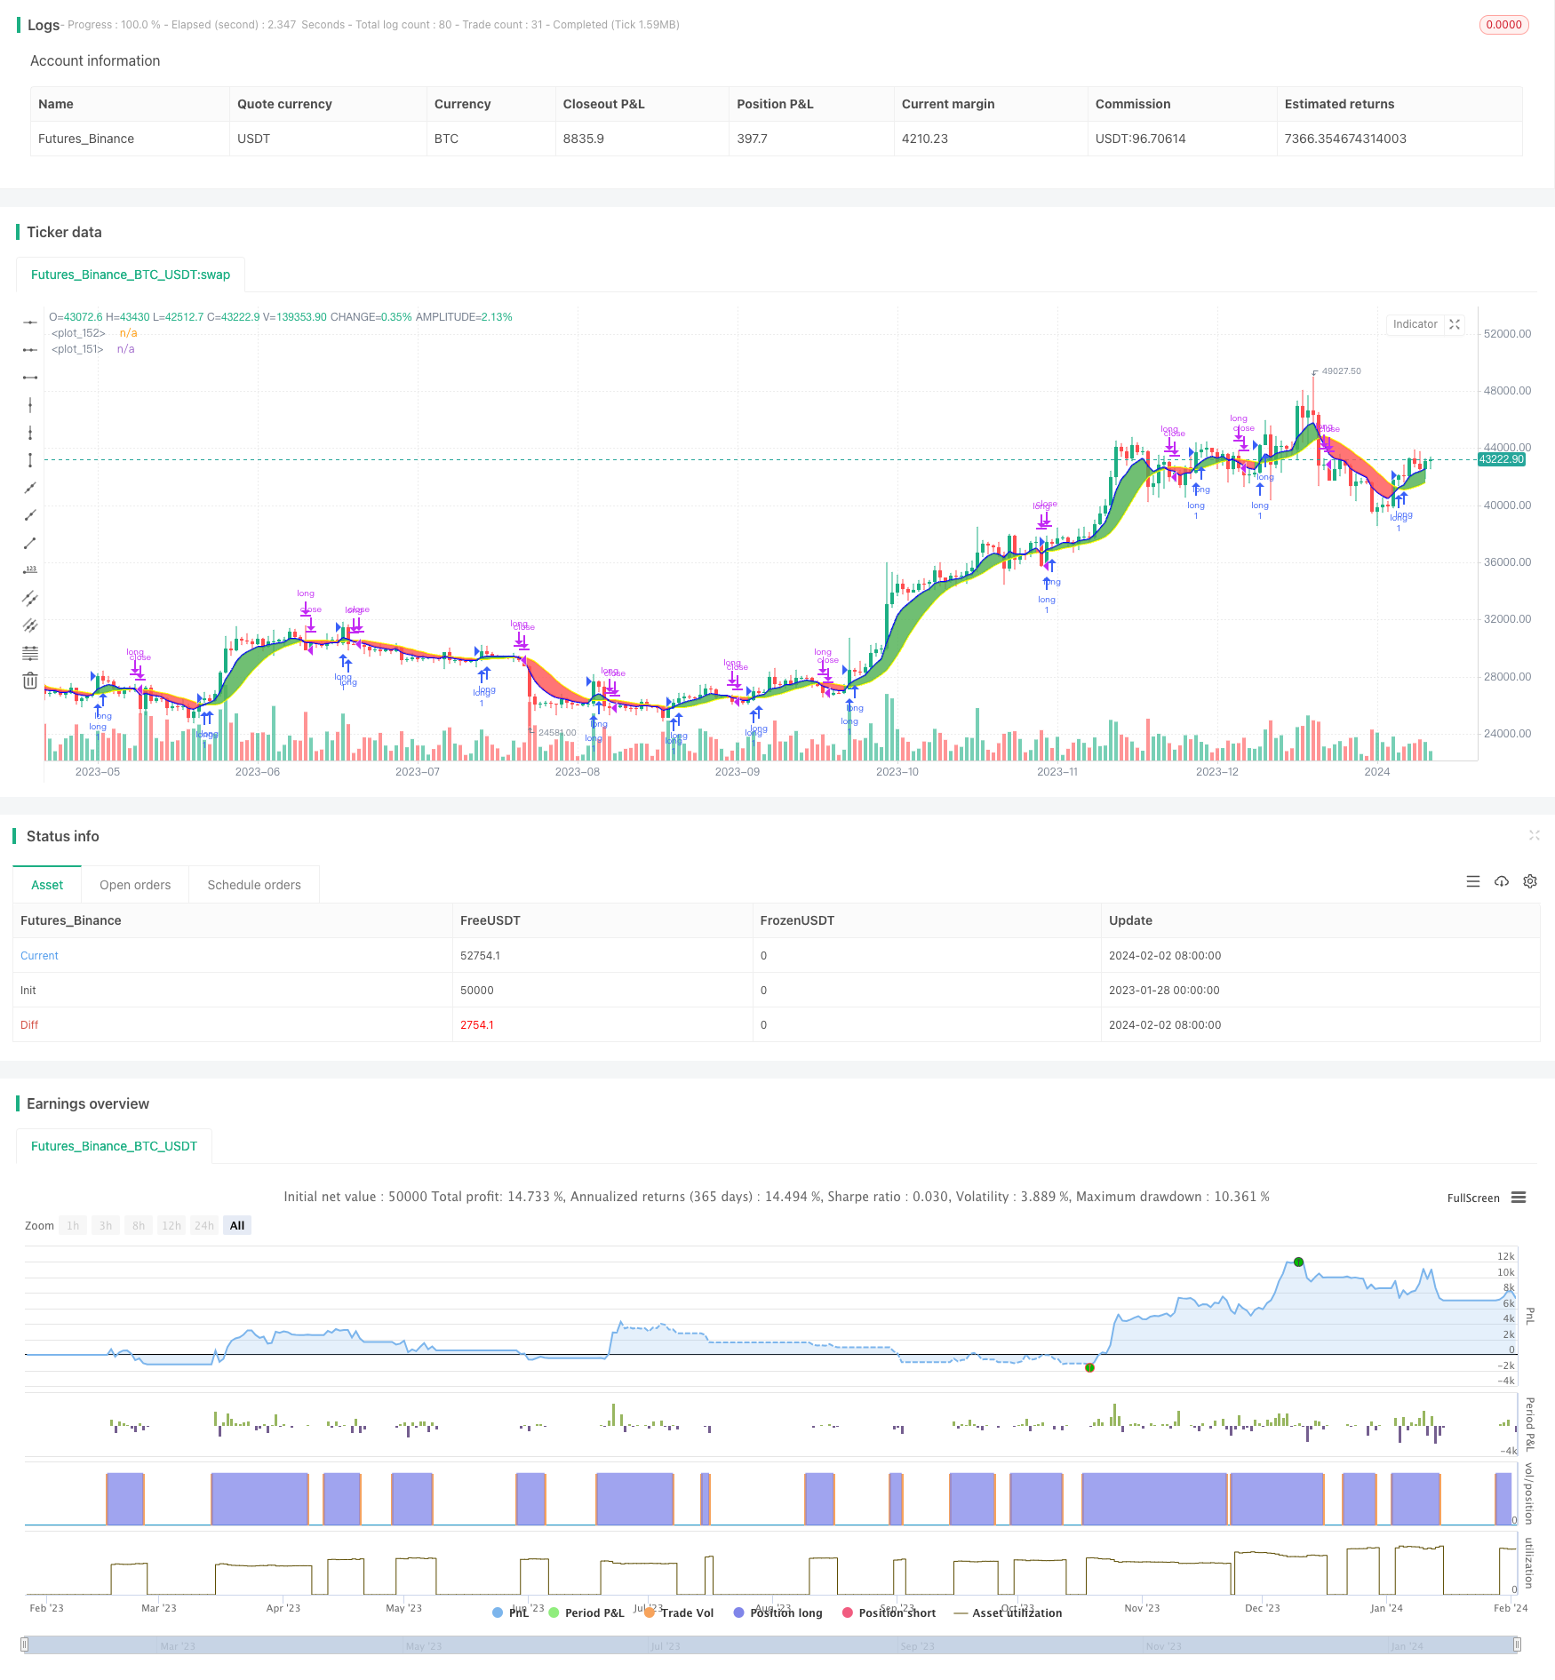Set earnings zoom to All
1555x1680 pixels.
237,1225
